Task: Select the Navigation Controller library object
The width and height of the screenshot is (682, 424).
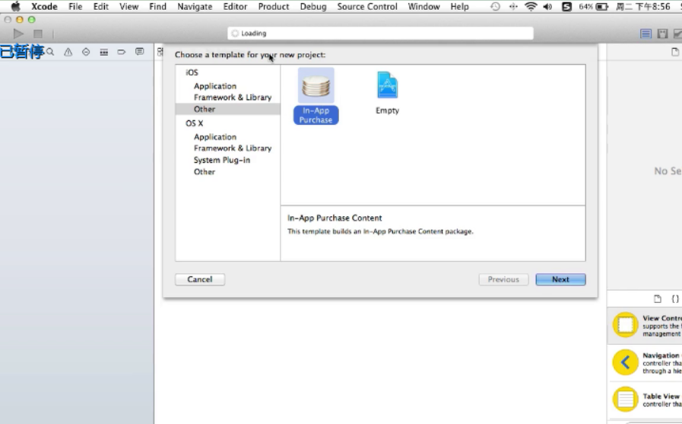Action: (645, 362)
